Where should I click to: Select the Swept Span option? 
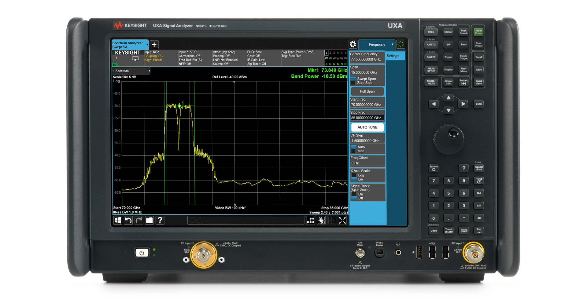[x=364, y=79]
